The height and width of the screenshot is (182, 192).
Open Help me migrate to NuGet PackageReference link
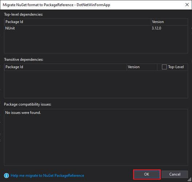pos(47,175)
